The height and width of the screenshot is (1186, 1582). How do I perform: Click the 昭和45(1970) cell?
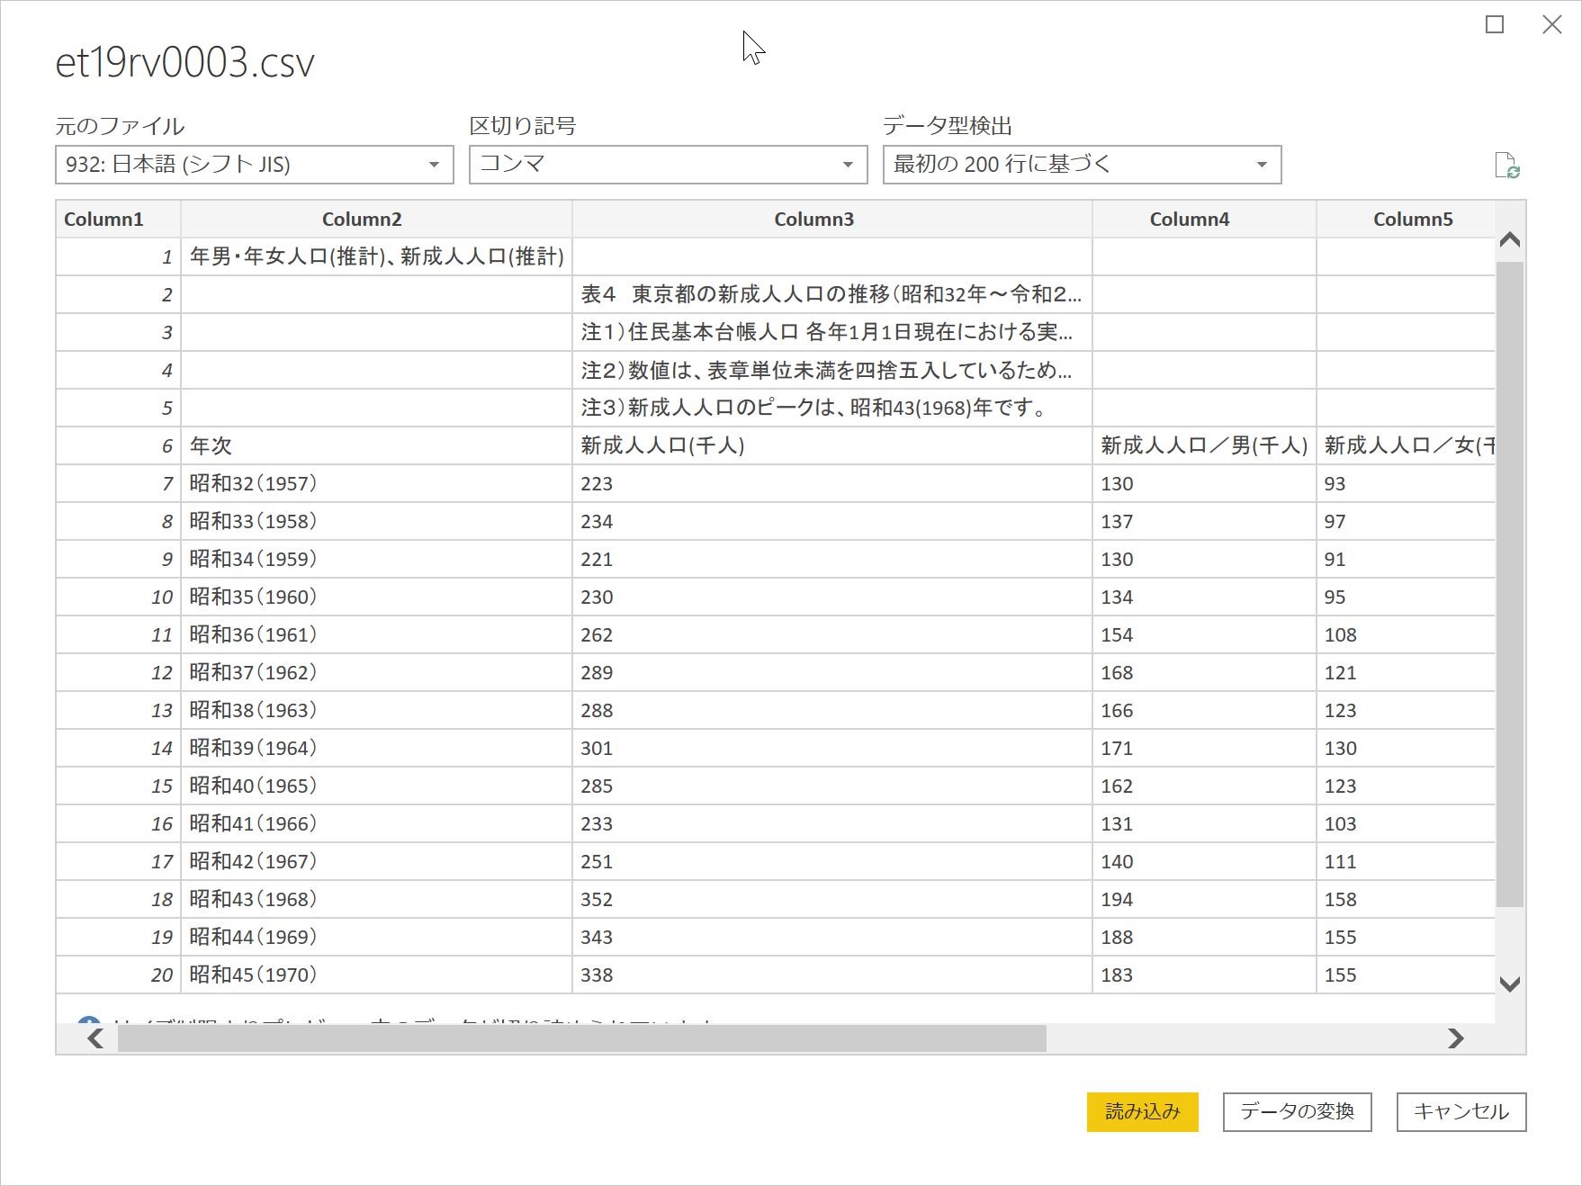pos(376,975)
